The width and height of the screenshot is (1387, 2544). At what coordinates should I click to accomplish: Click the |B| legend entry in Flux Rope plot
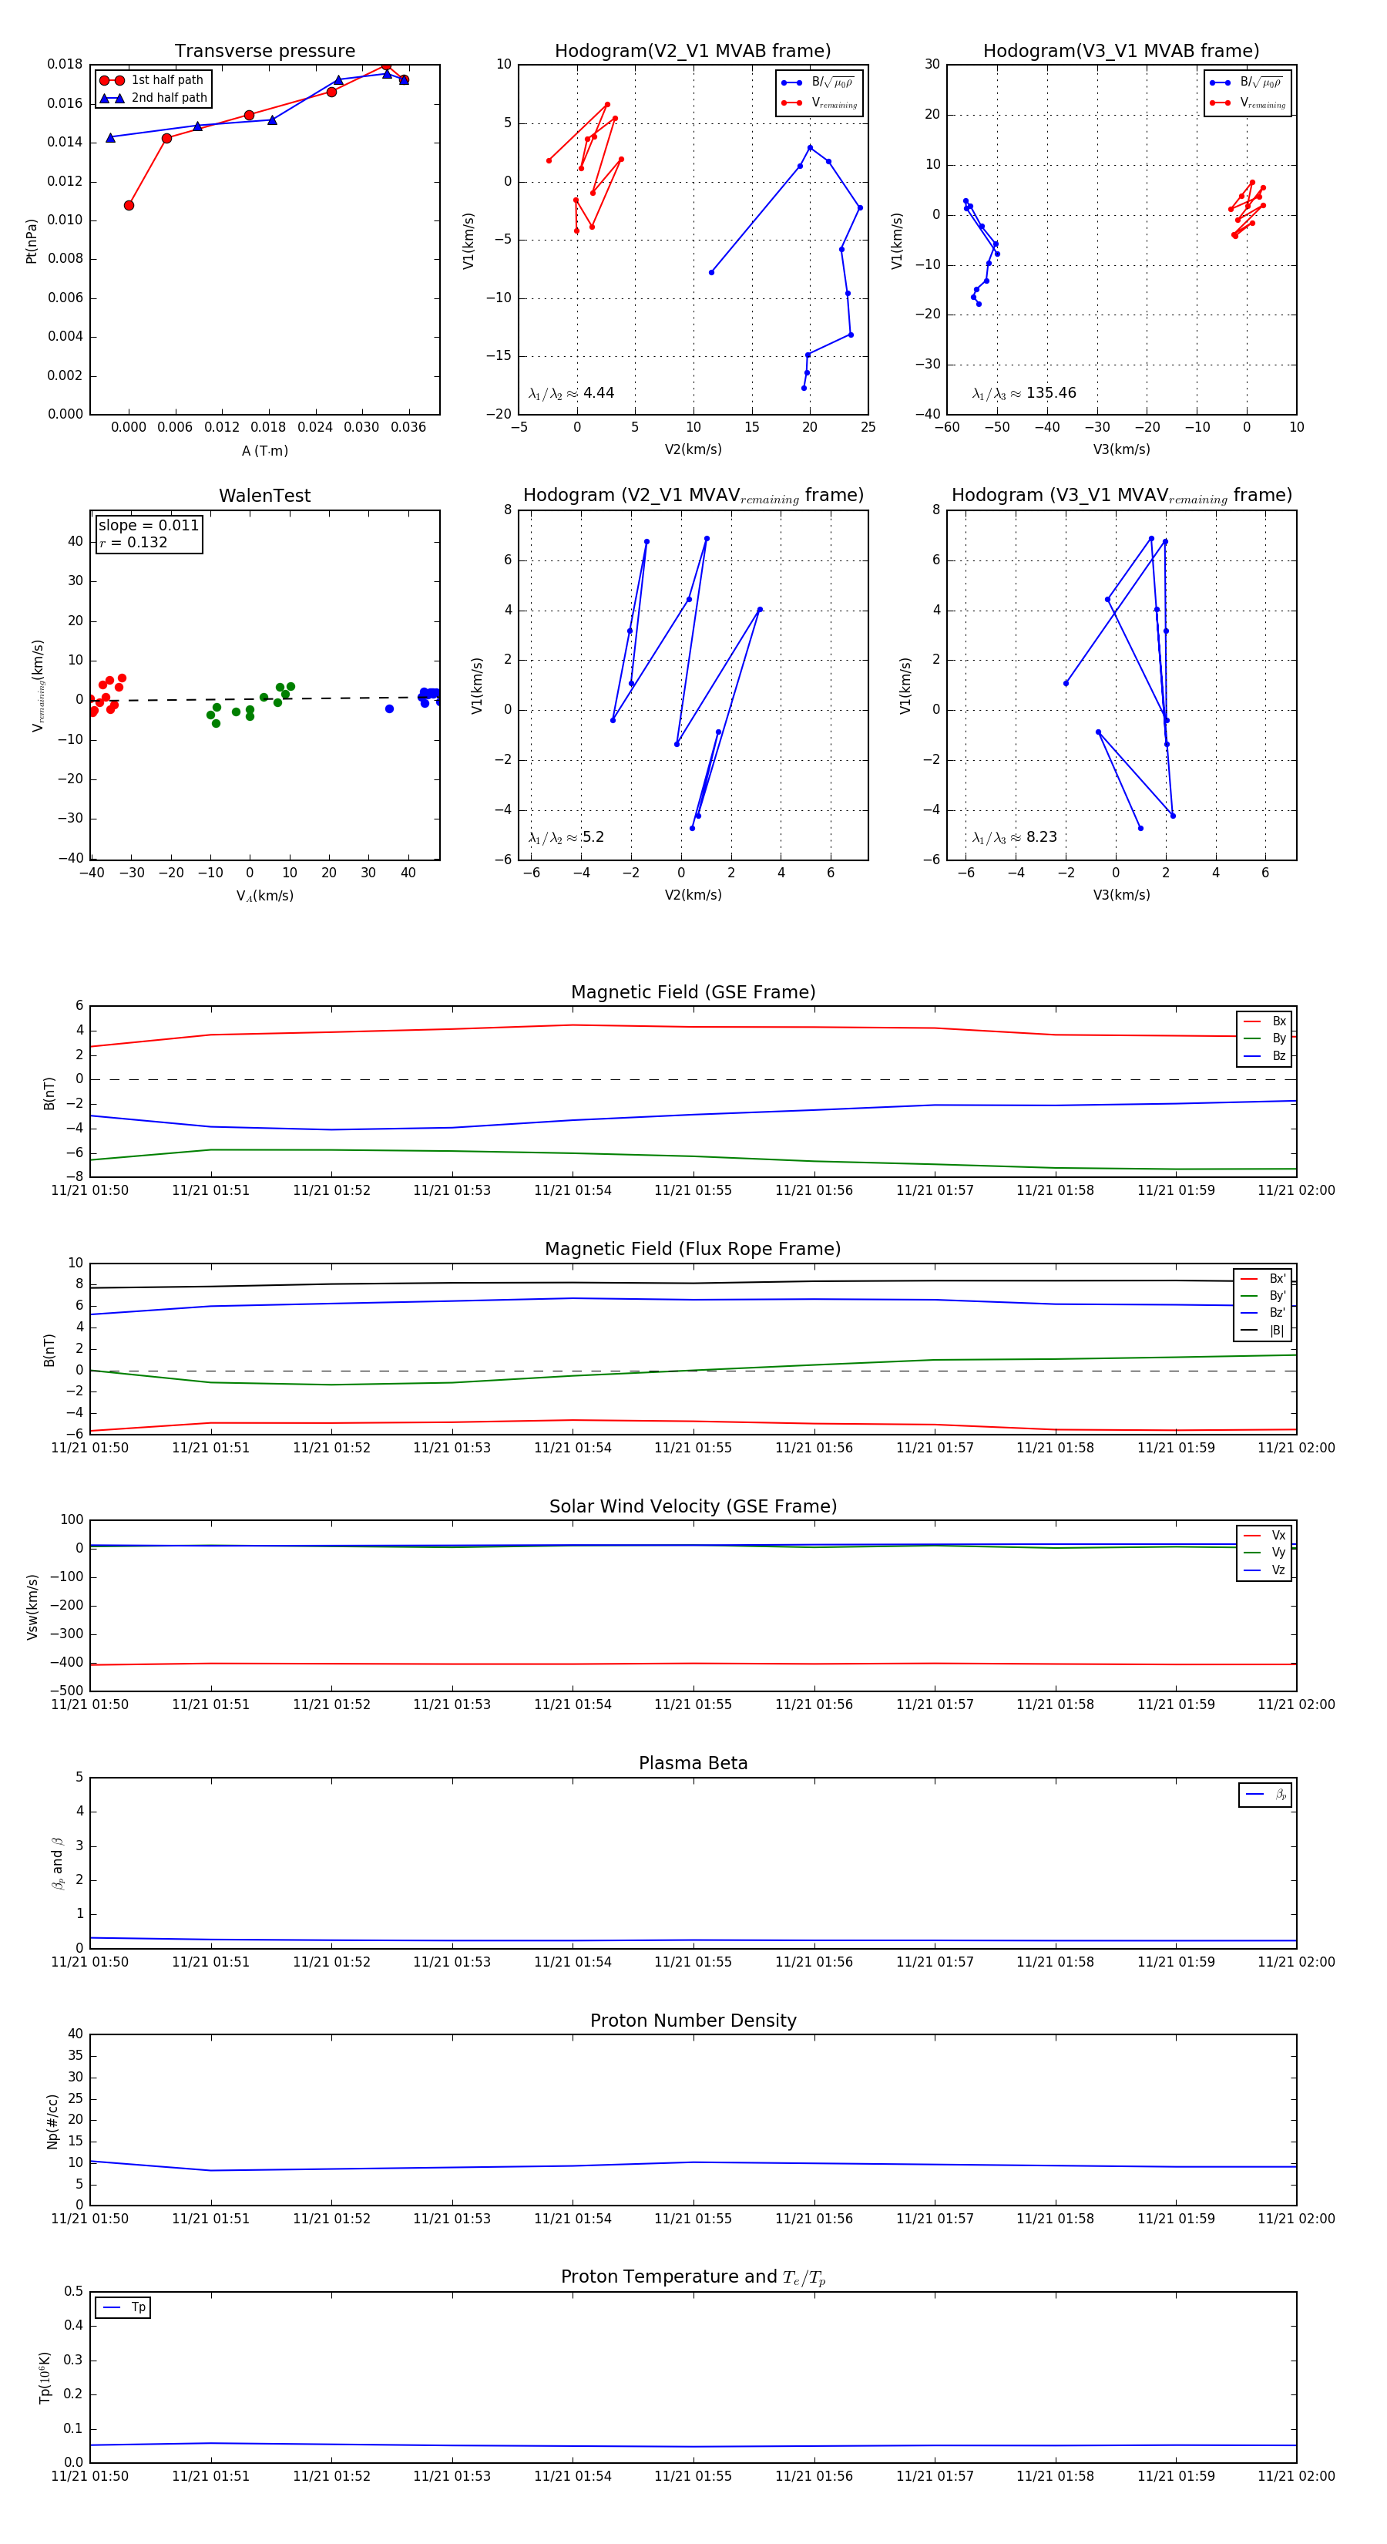point(1263,1331)
